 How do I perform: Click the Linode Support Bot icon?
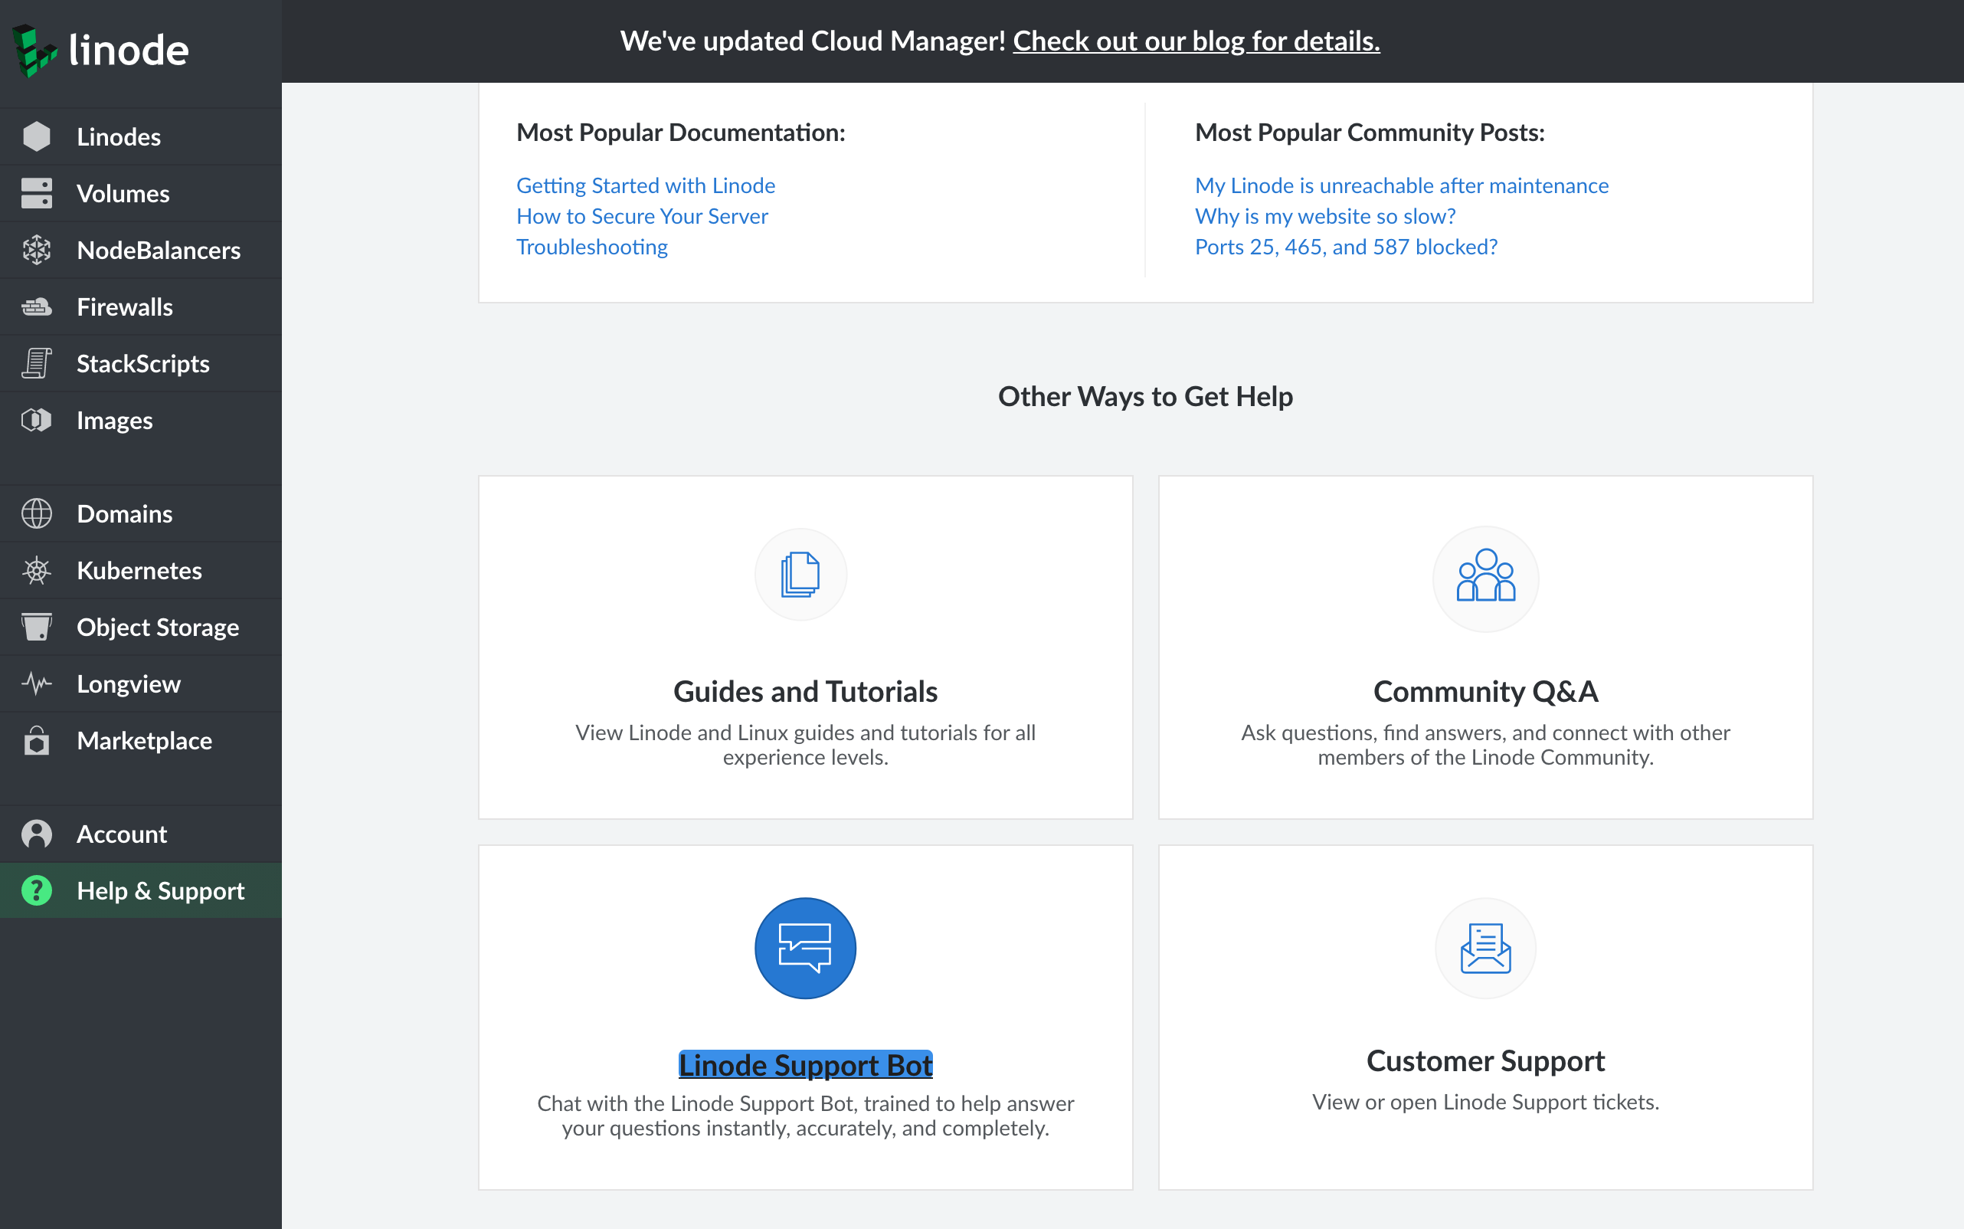coord(805,947)
